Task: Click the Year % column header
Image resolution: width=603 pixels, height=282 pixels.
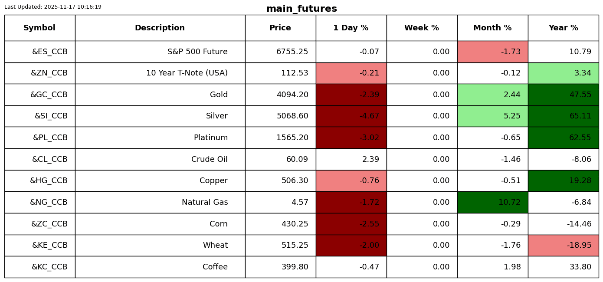Action: (563, 28)
